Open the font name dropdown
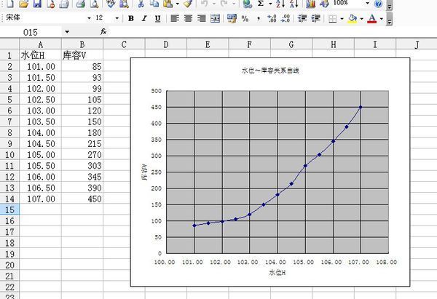The width and height of the screenshot is (437, 299). tap(89, 18)
